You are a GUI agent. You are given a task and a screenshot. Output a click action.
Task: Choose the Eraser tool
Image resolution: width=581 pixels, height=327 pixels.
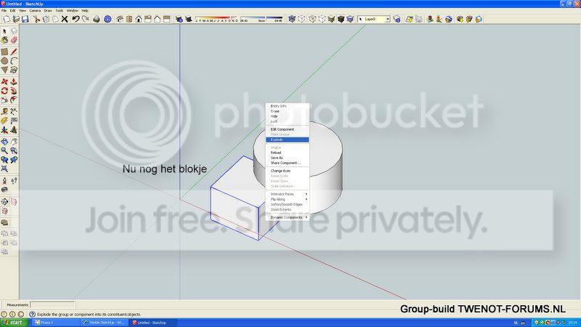(x=14, y=40)
